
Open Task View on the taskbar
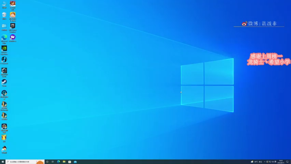53,162
